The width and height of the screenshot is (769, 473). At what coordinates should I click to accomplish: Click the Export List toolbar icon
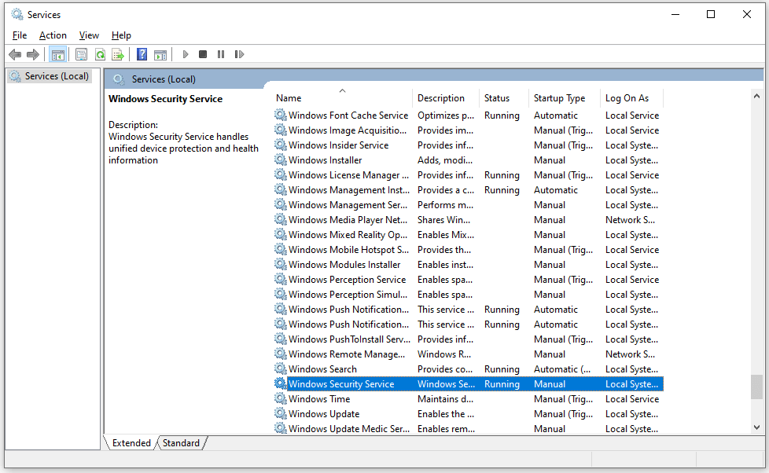[118, 54]
